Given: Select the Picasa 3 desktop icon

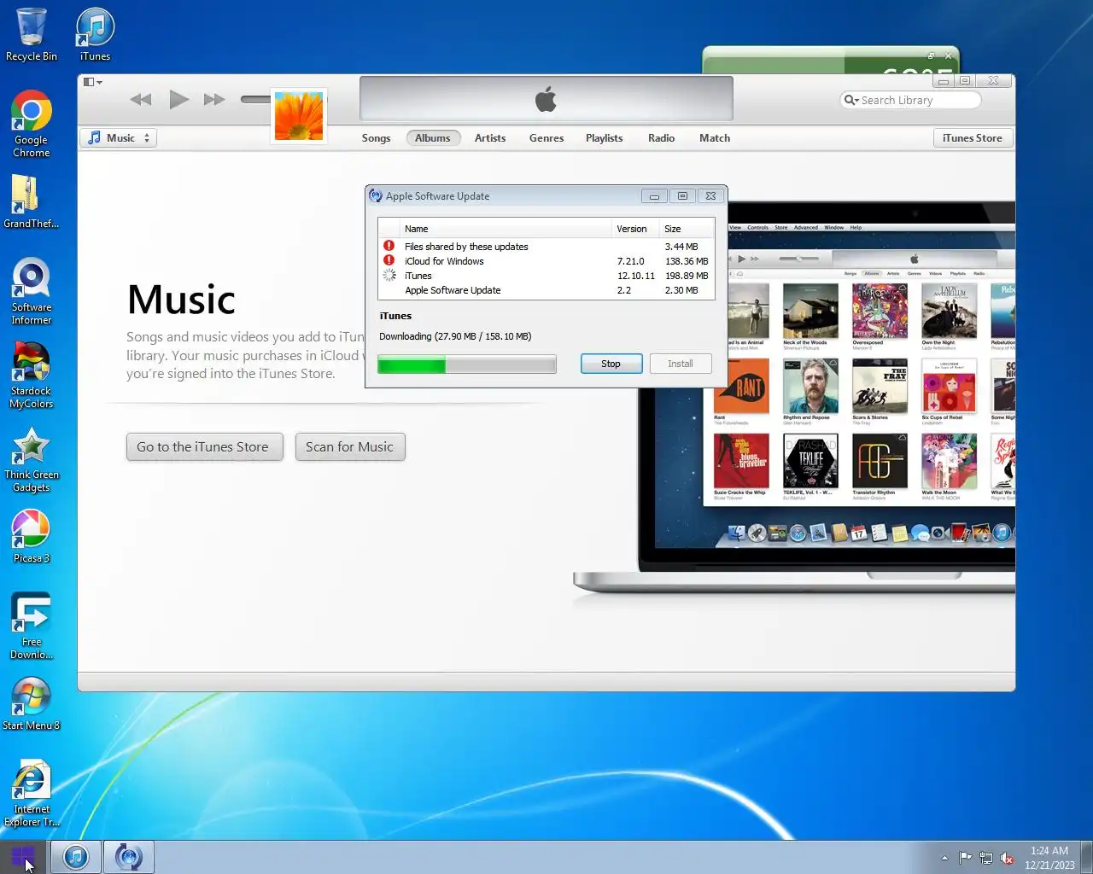Looking at the screenshot, I should [x=32, y=537].
